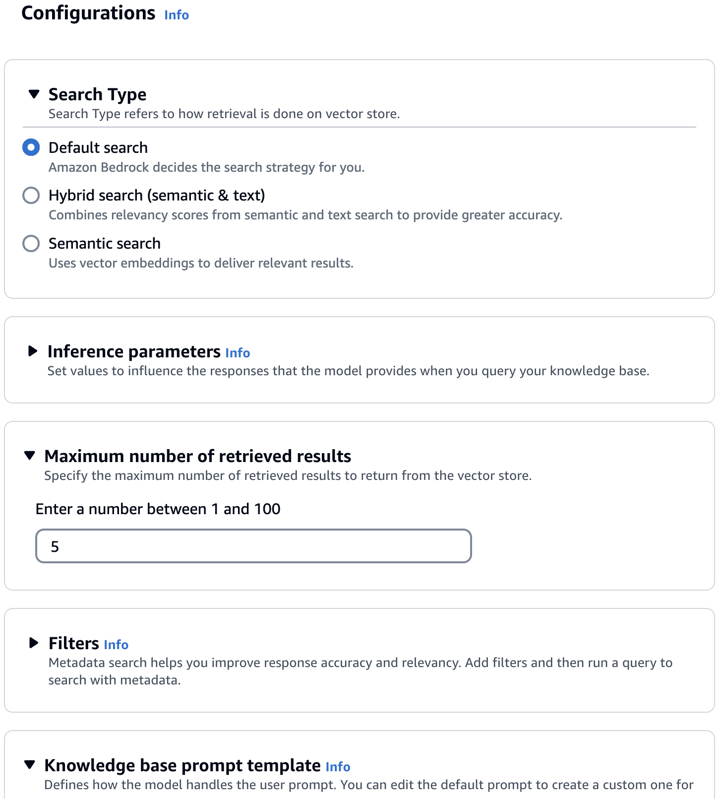
Task: Click the Filters section heading
Action: (x=74, y=643)
